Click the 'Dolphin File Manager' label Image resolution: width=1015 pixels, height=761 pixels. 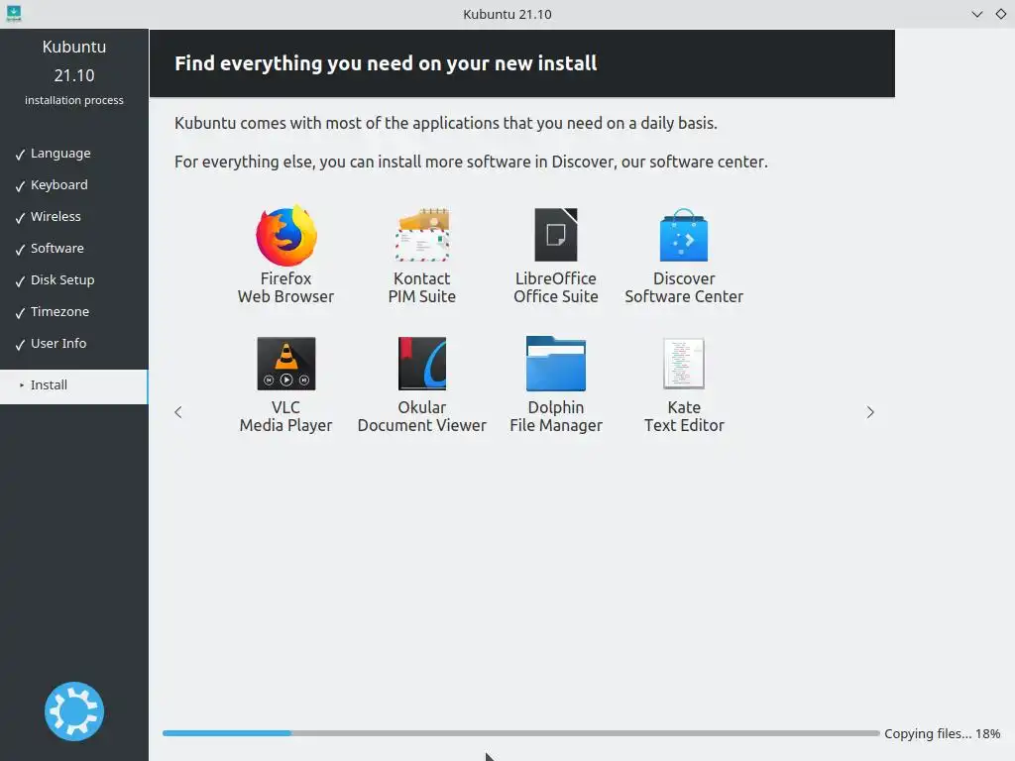(x=556, y=416)
